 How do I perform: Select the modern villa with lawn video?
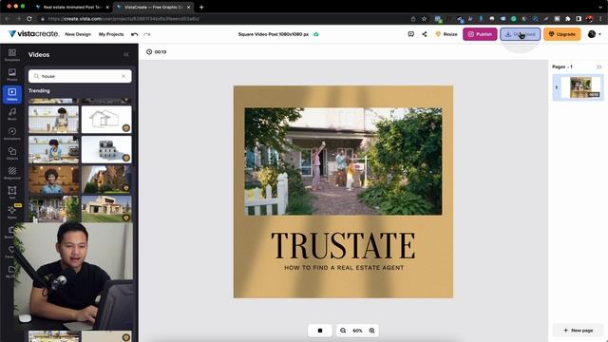pyautogui.click(x=106, y=209)
